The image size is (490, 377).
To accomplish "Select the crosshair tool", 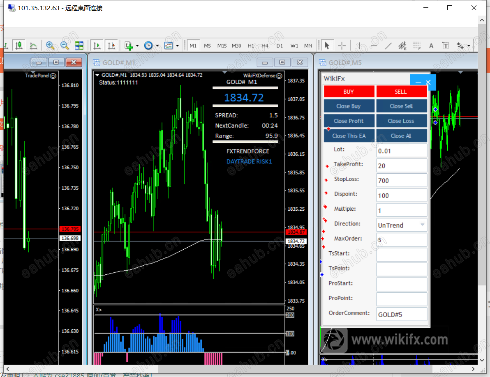I will tap(342, 46).
